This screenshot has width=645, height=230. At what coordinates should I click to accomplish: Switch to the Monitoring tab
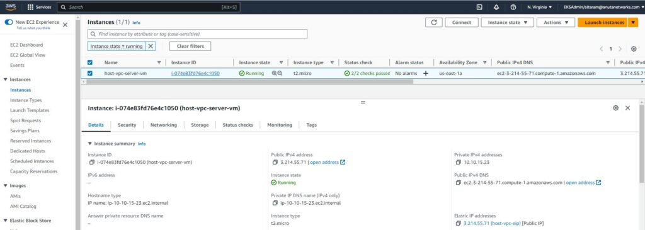(x=279, y=125)
